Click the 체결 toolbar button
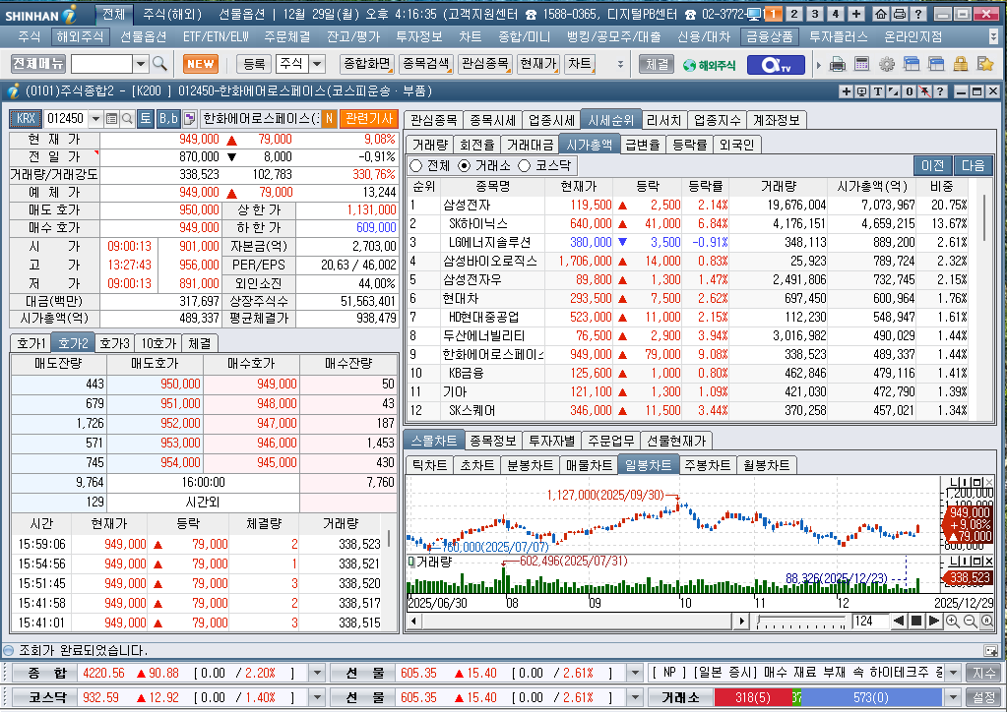Screen dimensions: 1007x712 click(x=657, y=64)
